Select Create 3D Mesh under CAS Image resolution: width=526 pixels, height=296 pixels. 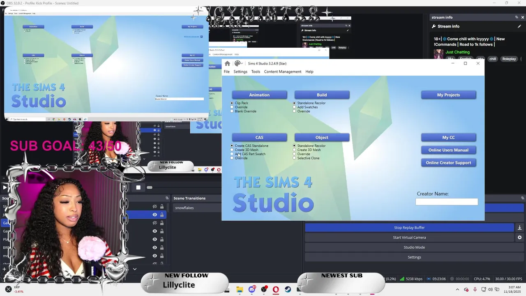pos(232,150)
